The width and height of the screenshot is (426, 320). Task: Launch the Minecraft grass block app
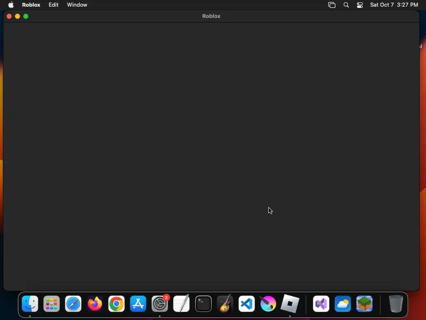coord(364,304)
